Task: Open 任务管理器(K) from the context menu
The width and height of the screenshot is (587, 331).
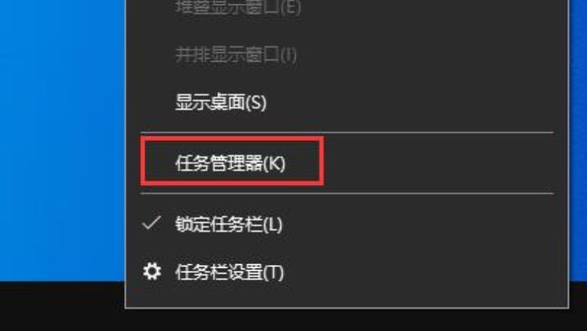Action: pos(230,163)
